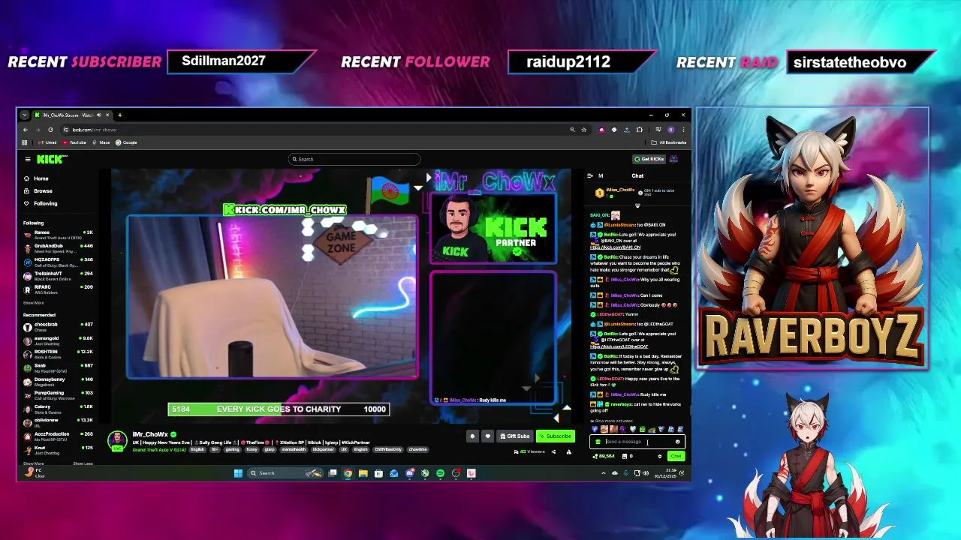Open Spotify from taskbar
This screenshot has height=540, width=961.
440,473
